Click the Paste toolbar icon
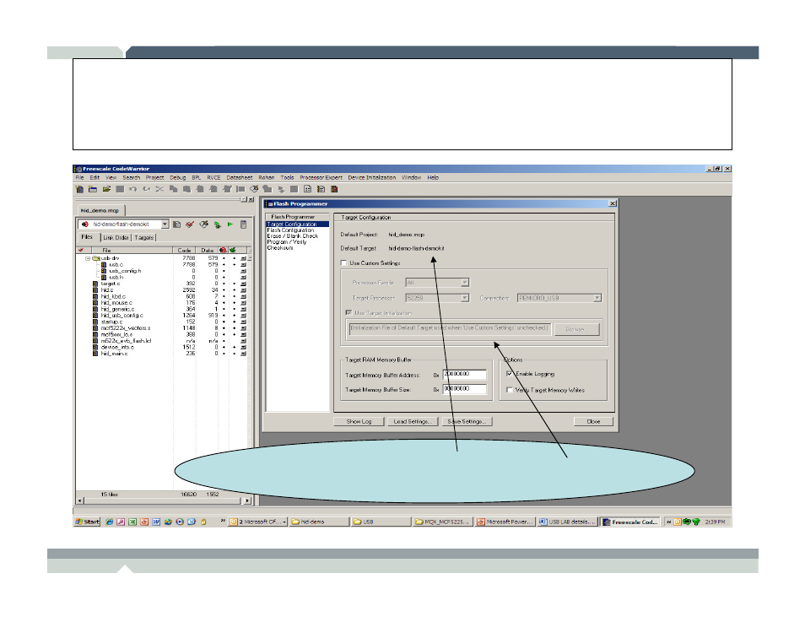 click(186, 189)
